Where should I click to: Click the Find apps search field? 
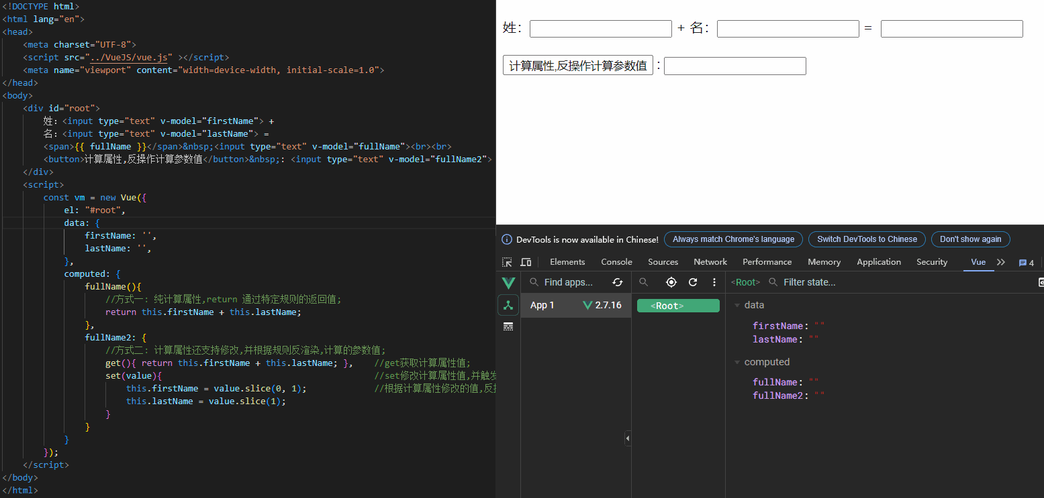(x=568, y=282)
